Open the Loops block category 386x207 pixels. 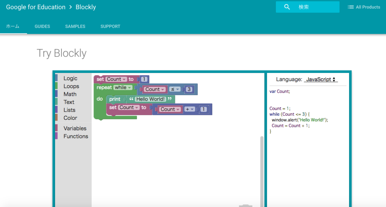click(x=71, y=86)
